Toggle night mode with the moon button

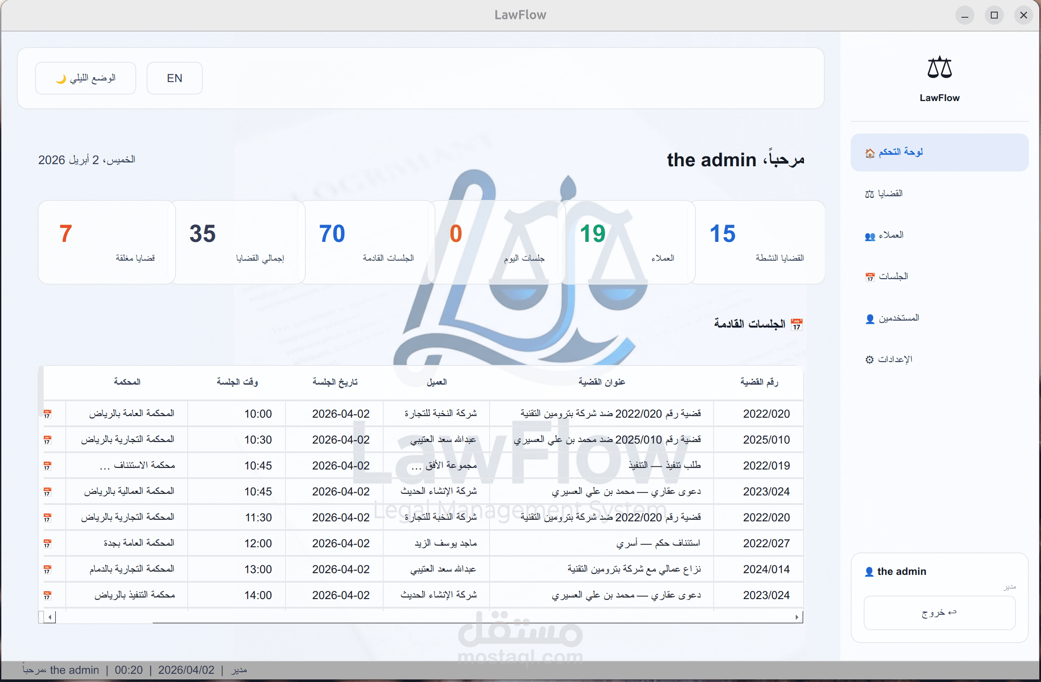click(x=86, y=78)
